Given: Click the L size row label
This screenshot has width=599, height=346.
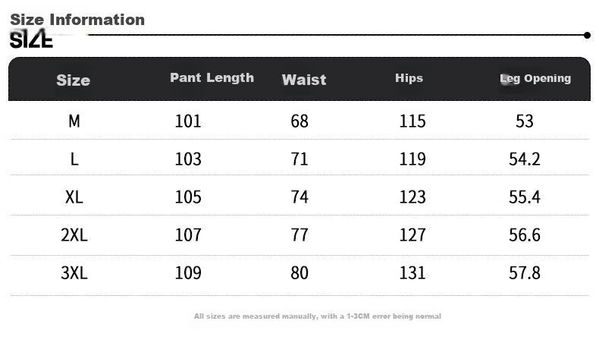Looking at the screenshot, I should coord(74,159).
